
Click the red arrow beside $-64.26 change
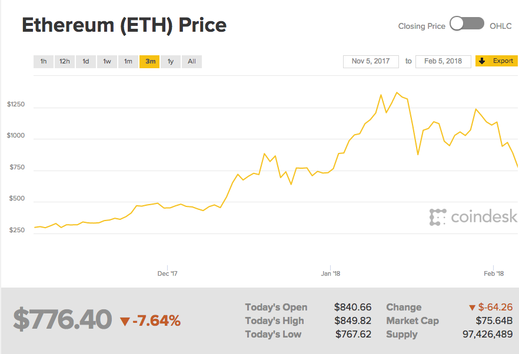[472, 308]
